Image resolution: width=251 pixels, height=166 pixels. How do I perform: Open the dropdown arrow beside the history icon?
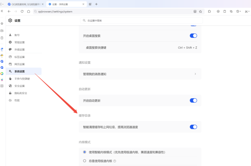(240, 11)
